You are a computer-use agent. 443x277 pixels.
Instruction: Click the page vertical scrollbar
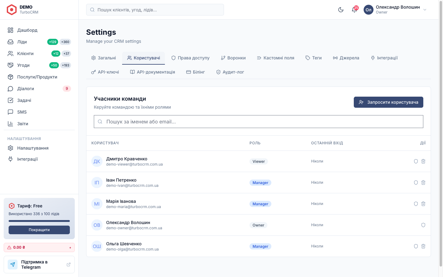pos(441,134)
